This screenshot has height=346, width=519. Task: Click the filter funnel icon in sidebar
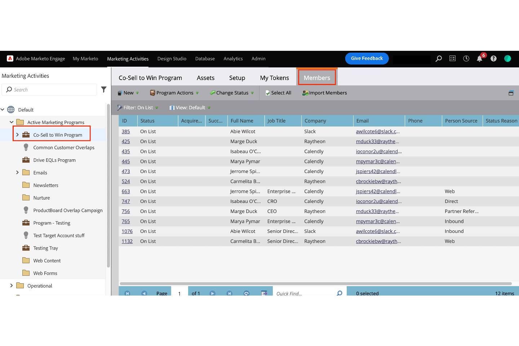tap(104, 90)
